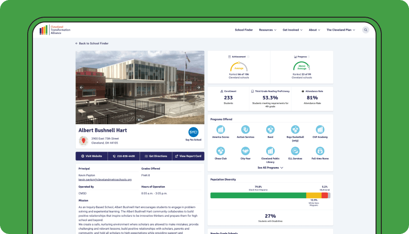
Task: Expand the About menu
Action: pyautogui.click(x=314, y=30)
